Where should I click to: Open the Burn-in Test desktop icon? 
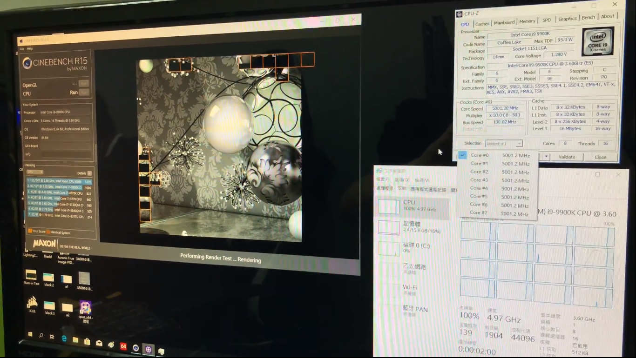point(31,275)
